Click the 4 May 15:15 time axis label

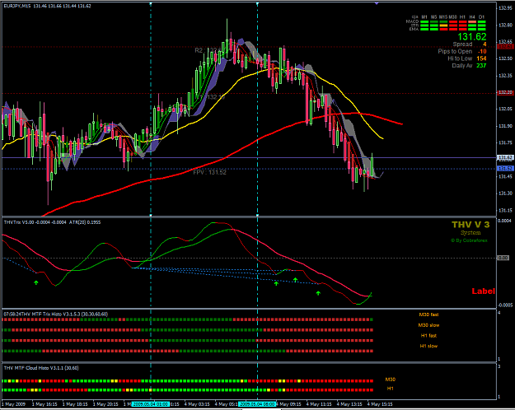click(380, 404)
